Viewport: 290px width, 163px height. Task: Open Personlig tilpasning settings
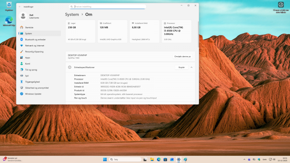(x=34, y=52)
